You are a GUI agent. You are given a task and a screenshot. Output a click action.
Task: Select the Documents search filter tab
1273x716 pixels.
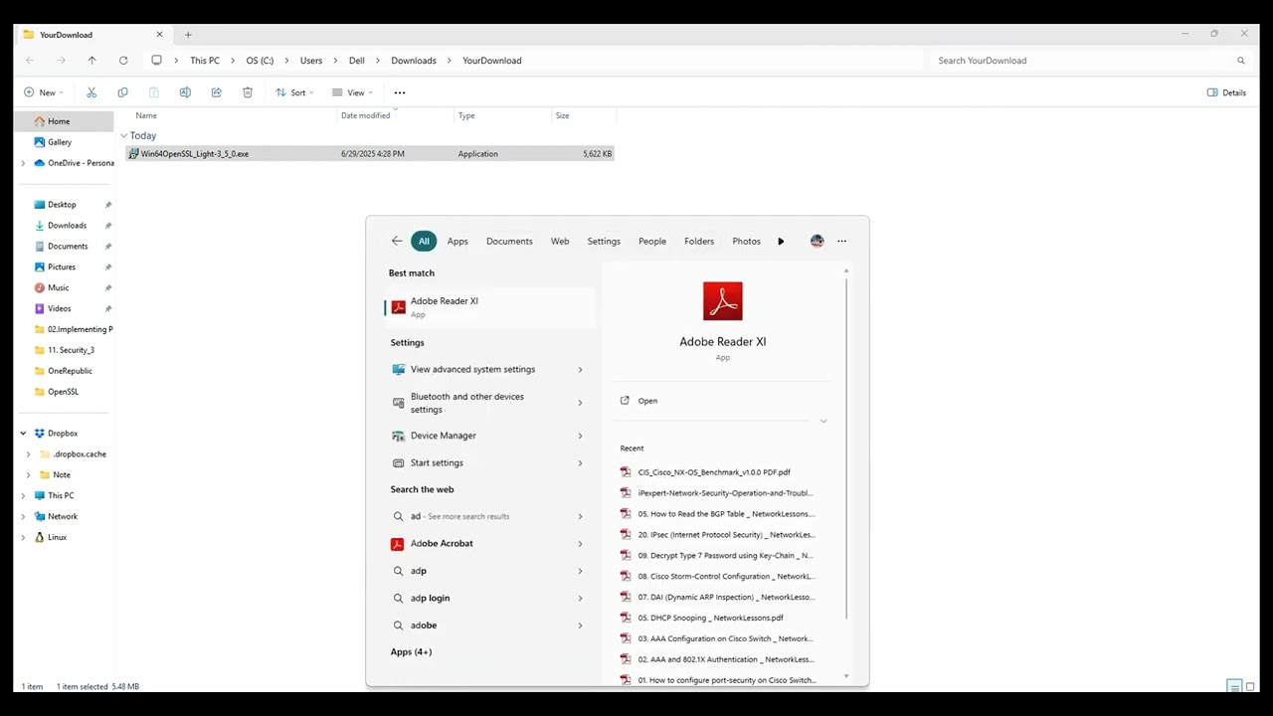point(509,241)
